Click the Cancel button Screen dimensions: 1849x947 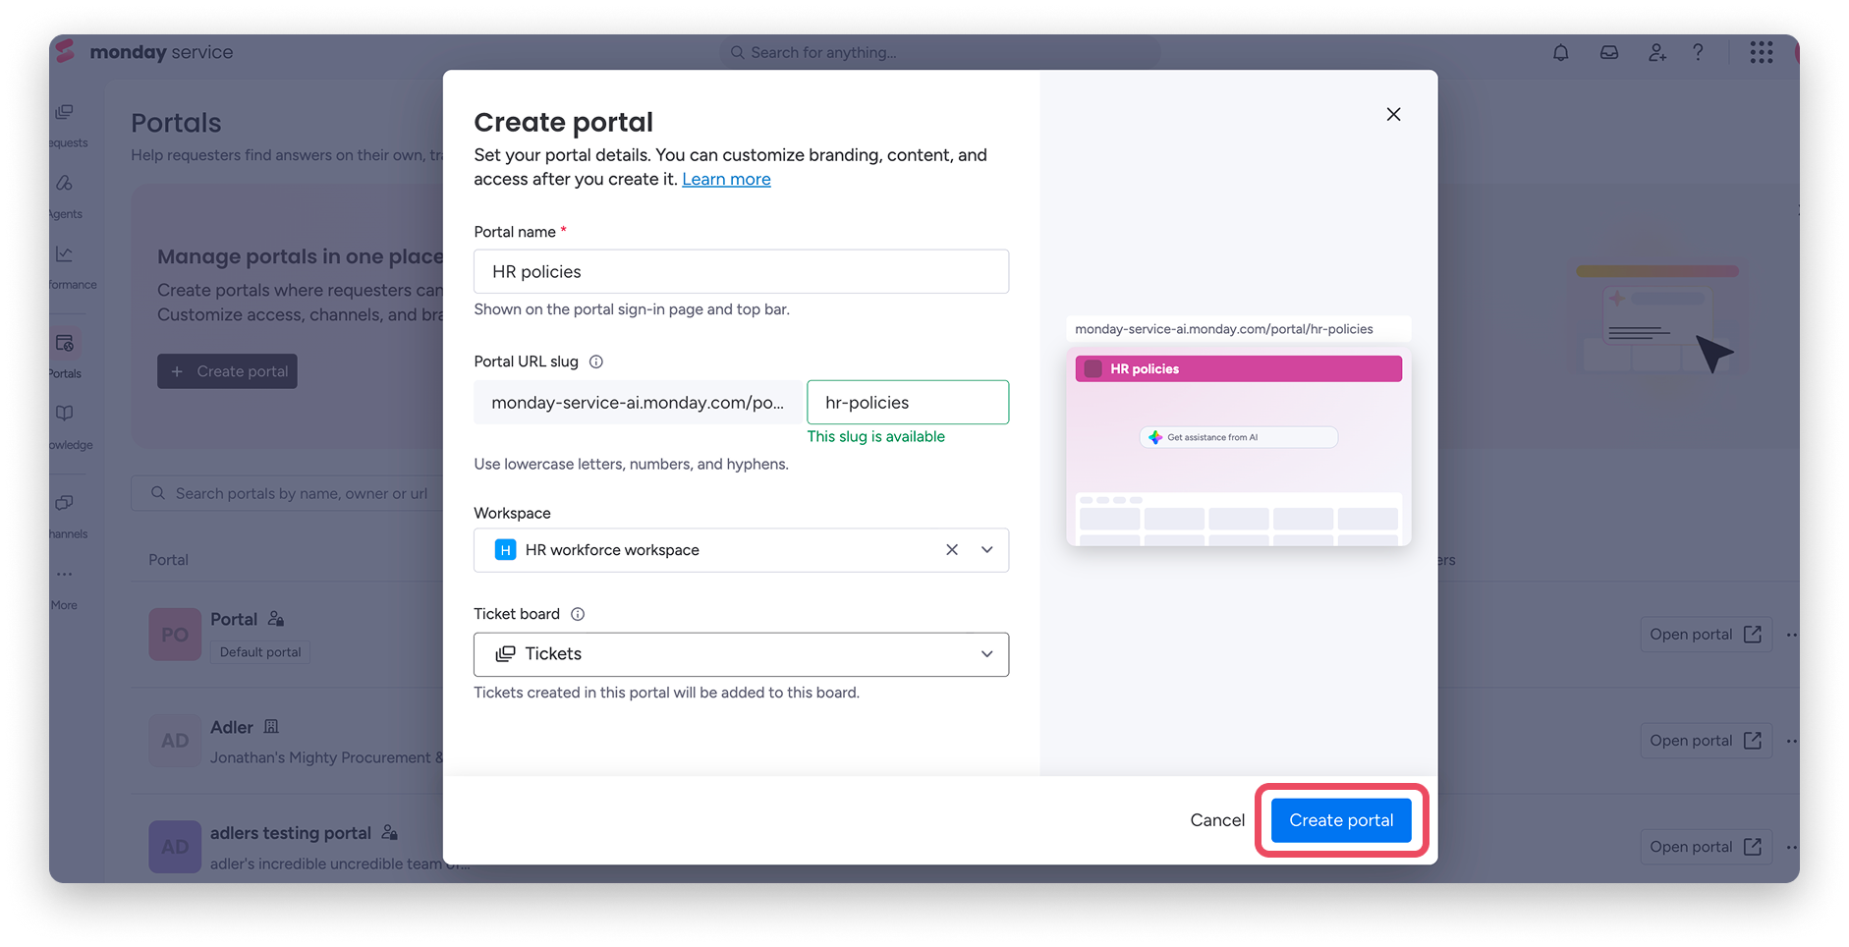1217,820
